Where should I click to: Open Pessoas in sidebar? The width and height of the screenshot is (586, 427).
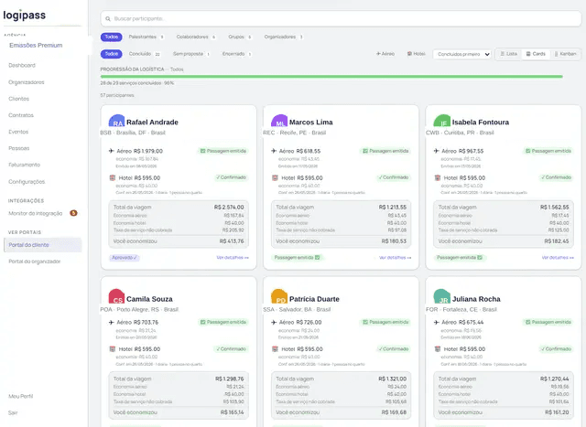tap(18, 148)
